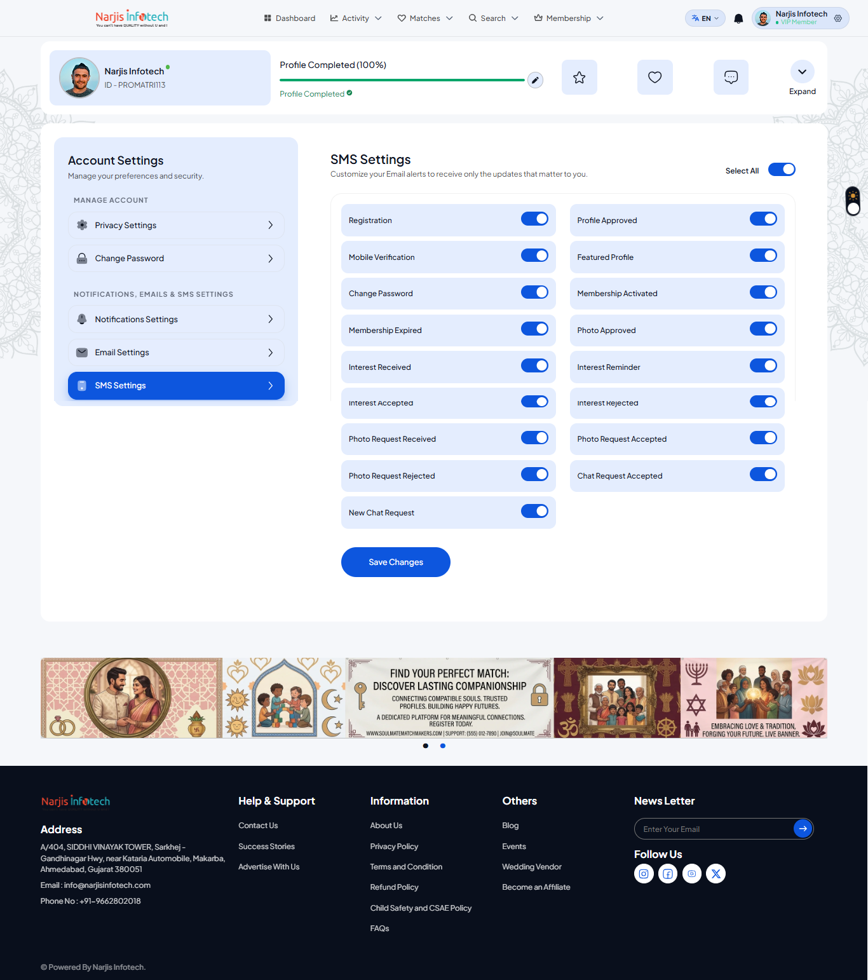
Task: Open Notifications Settings in sidebar
Action: tap(176, 319)
